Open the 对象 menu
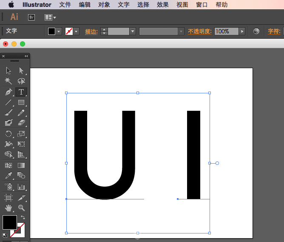 point(104,5)
